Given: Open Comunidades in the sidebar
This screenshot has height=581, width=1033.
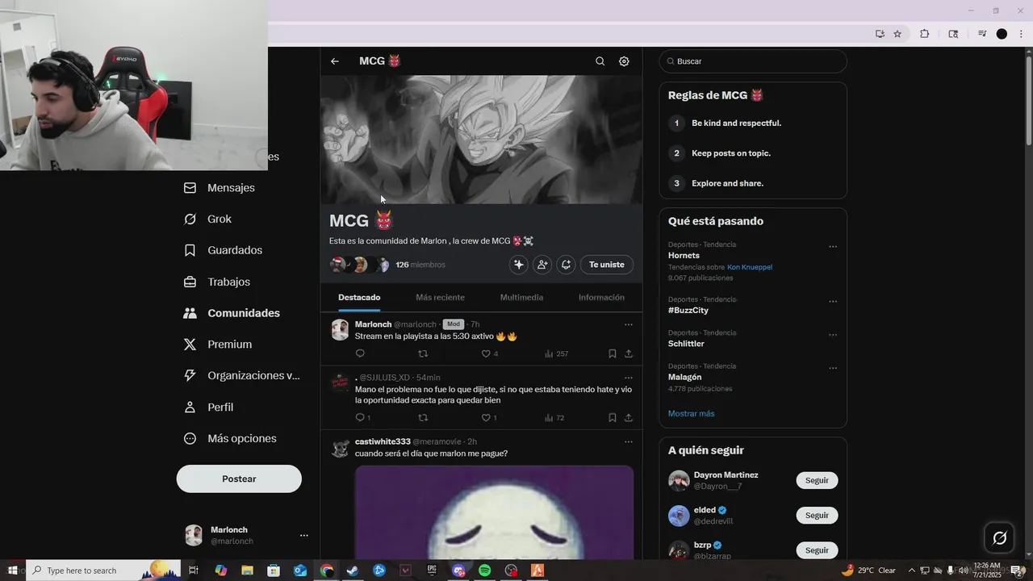Looking at the screenshot, I should click(x=232, y=313).
